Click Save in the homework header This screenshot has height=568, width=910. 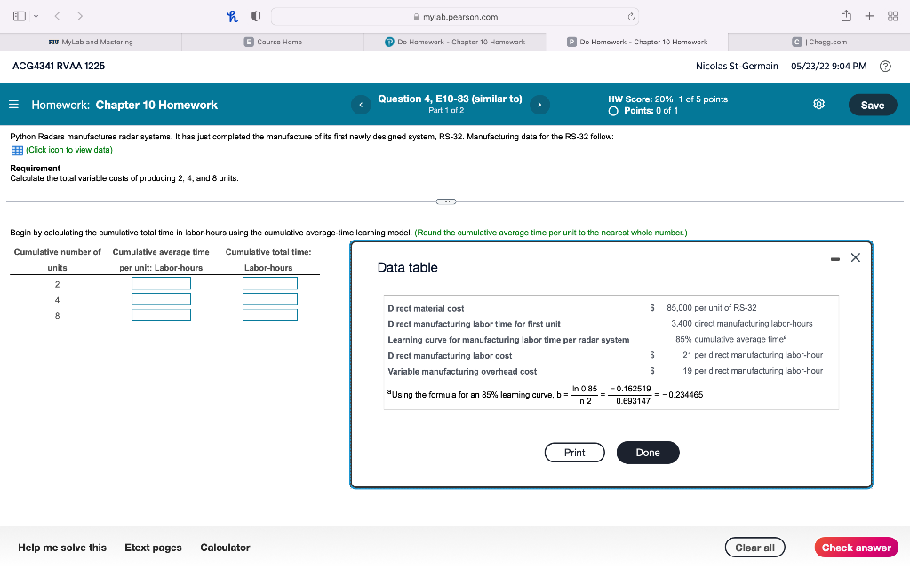pos(872,104)
